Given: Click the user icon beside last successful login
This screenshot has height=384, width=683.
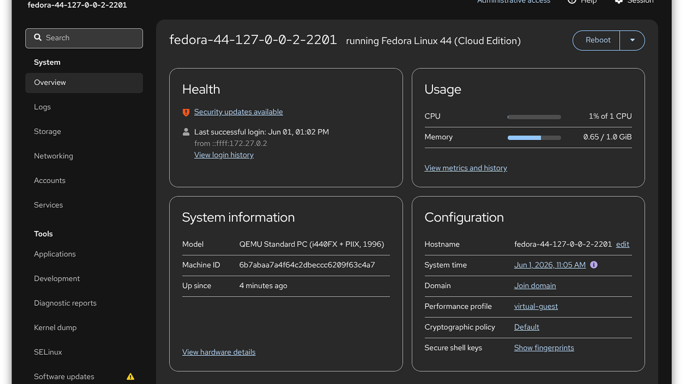Looking at the screenshot, I should 186,132.
